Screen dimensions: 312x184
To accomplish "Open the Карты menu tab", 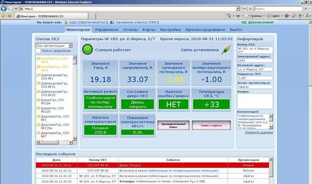I will (149, 29).
